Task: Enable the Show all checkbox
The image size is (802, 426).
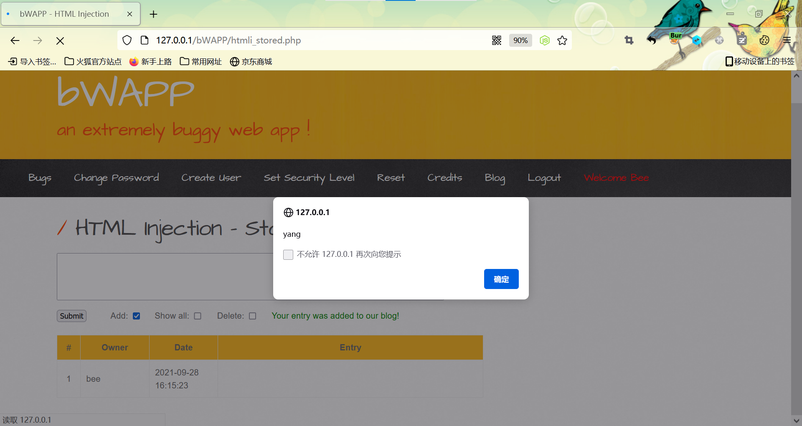Action: 198,316
